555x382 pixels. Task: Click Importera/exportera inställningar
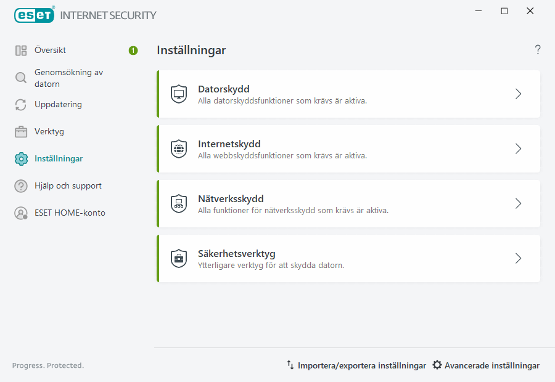363,365
